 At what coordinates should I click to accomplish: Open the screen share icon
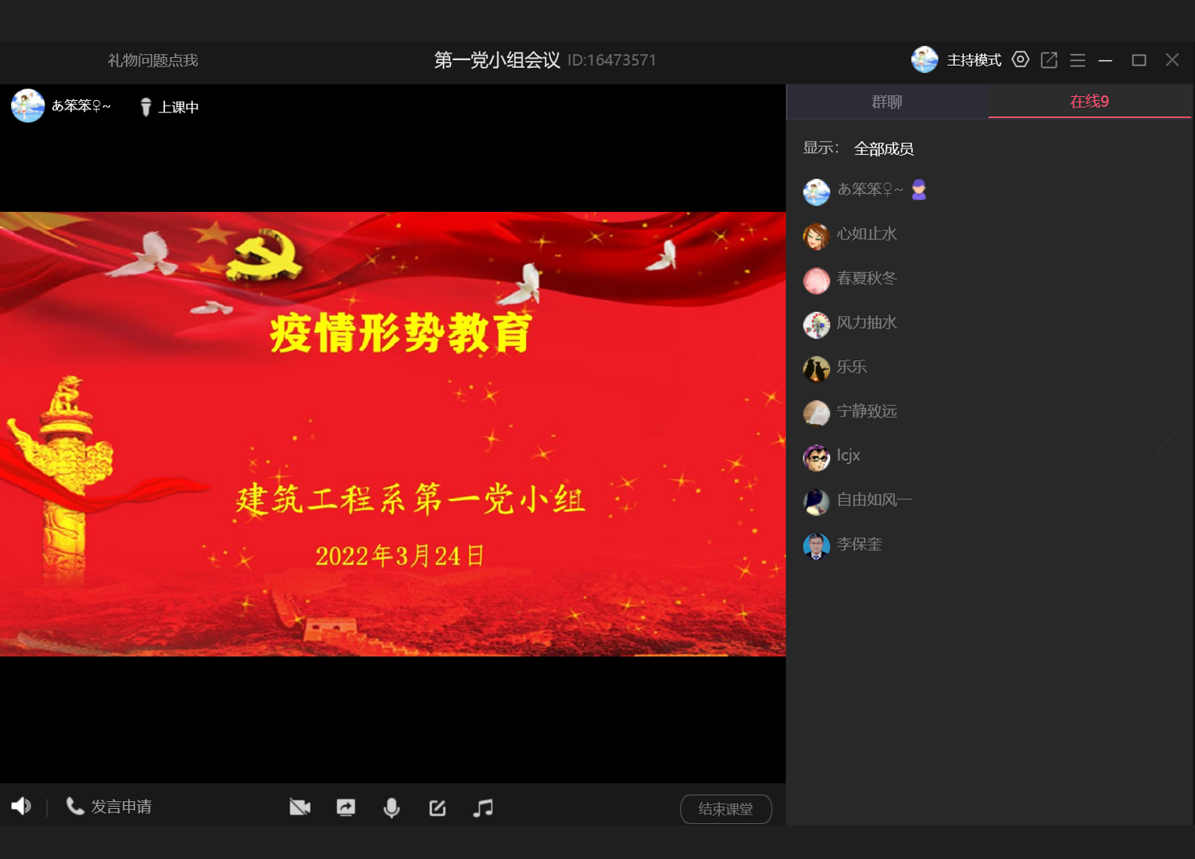(345, 807)
